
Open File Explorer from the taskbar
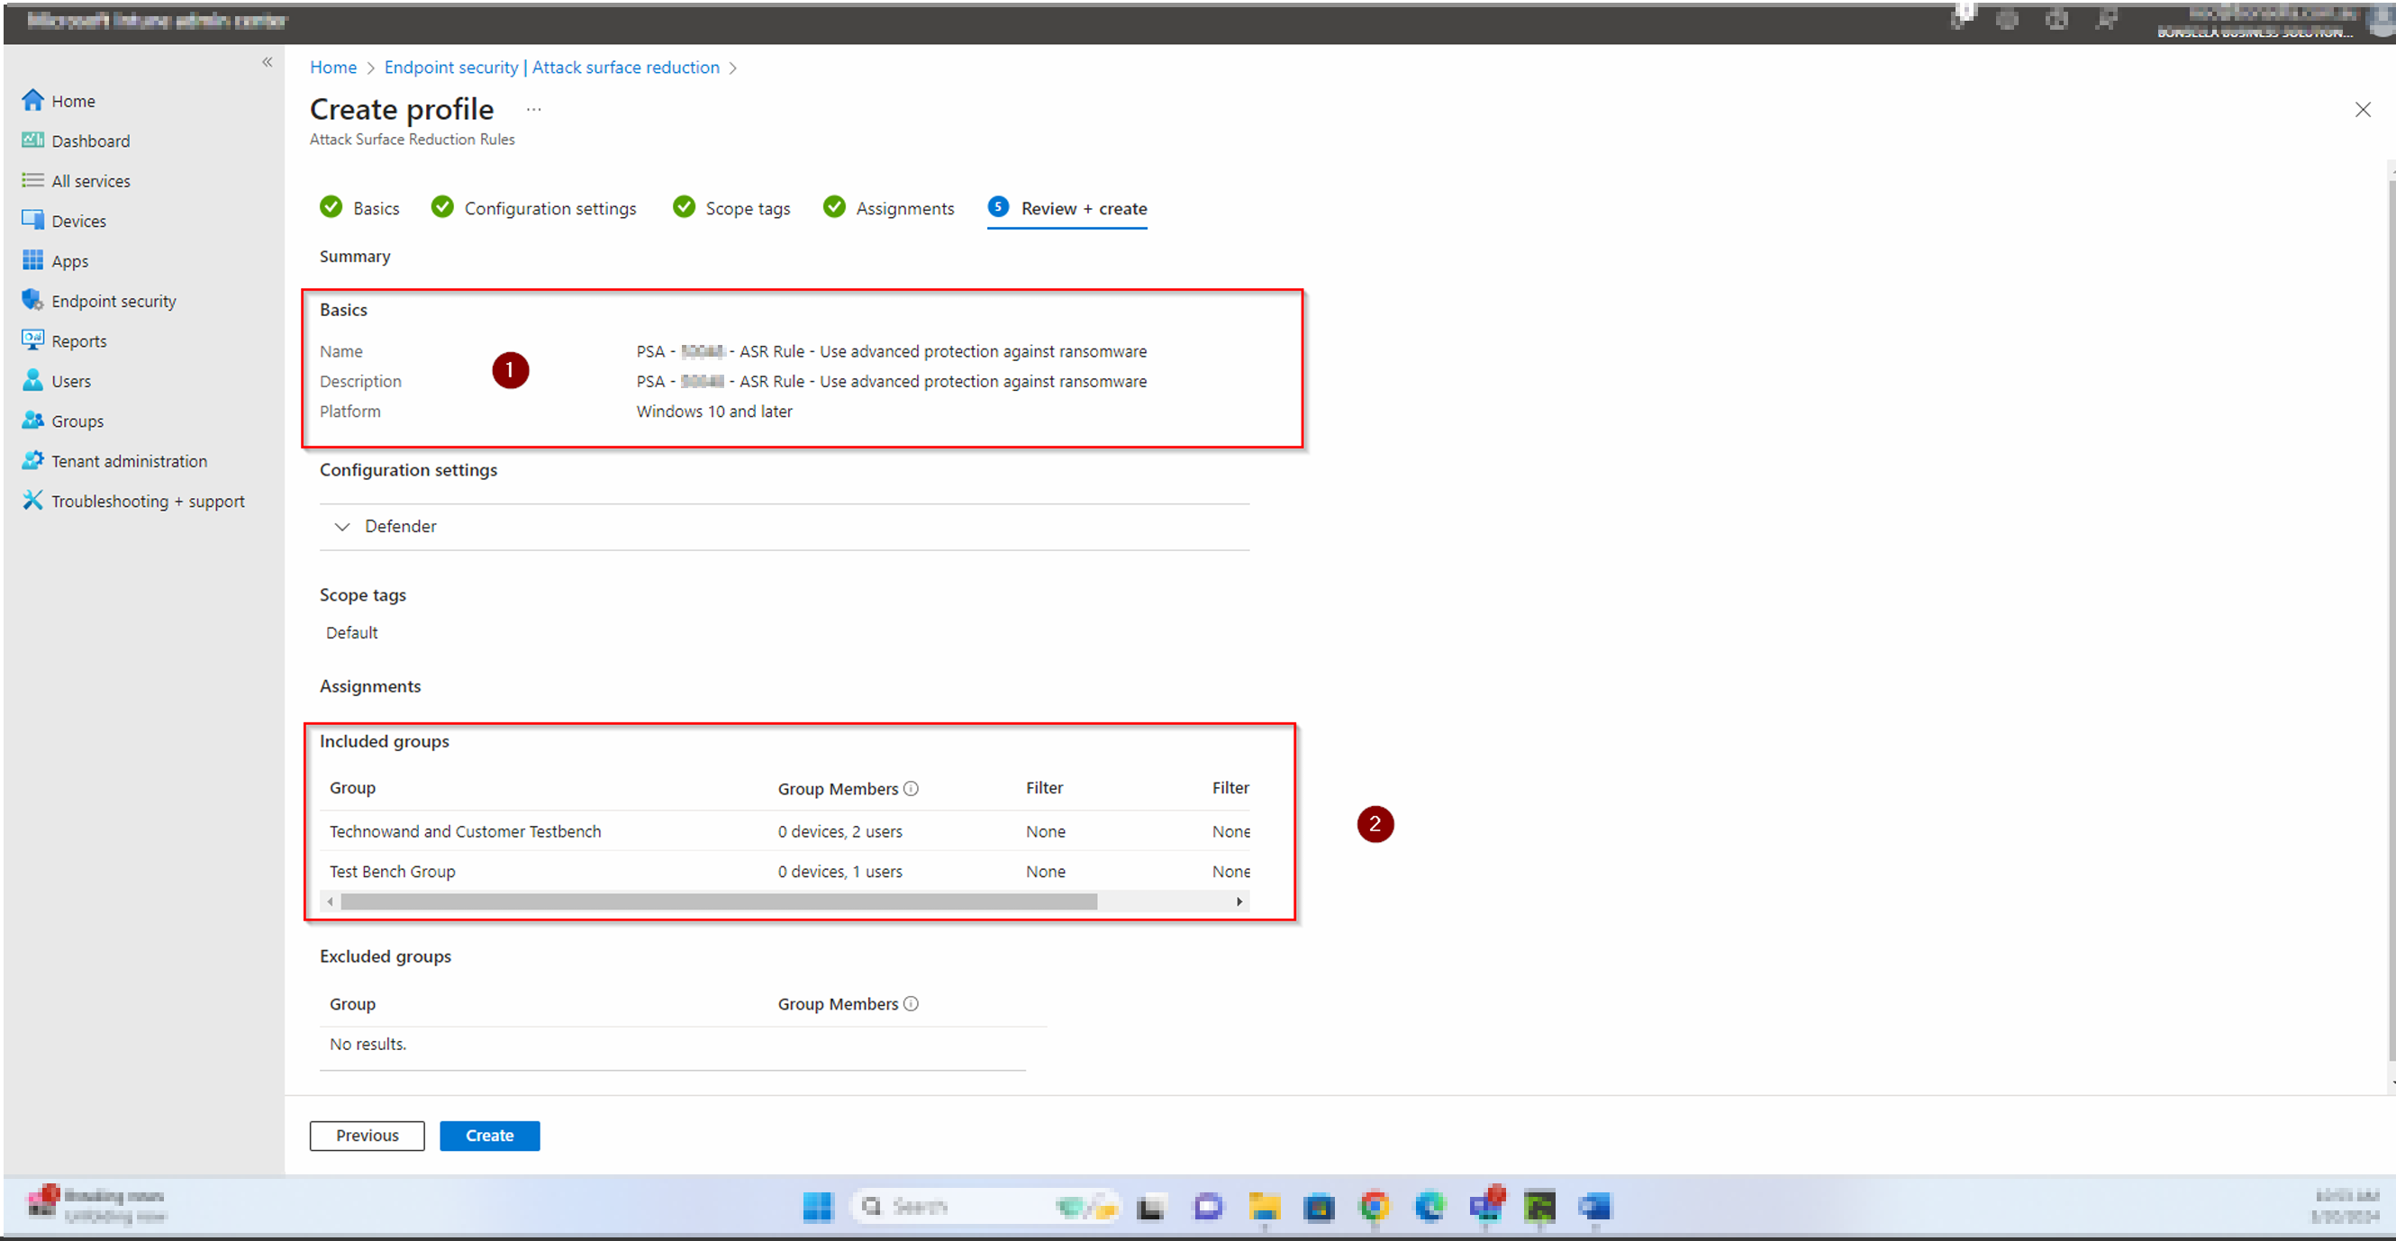tap(1263, 1207)
